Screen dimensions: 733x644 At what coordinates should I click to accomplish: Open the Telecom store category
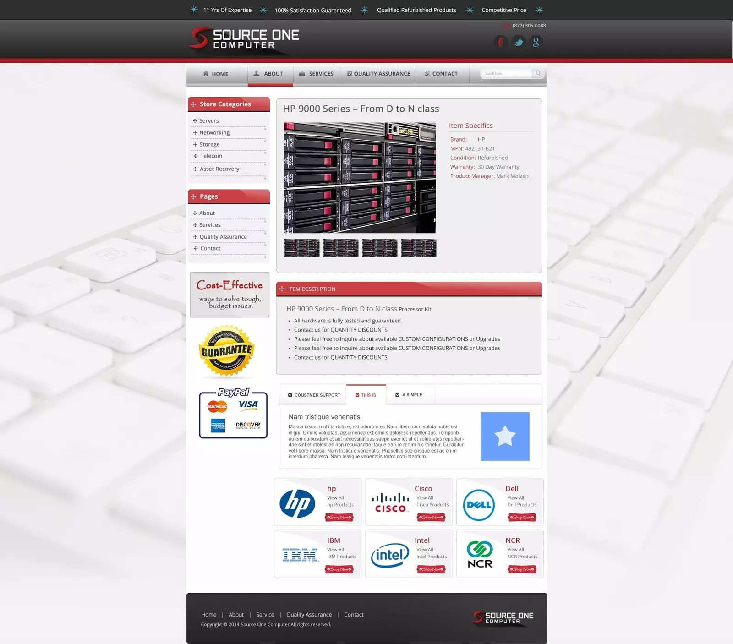coord(211,156)
